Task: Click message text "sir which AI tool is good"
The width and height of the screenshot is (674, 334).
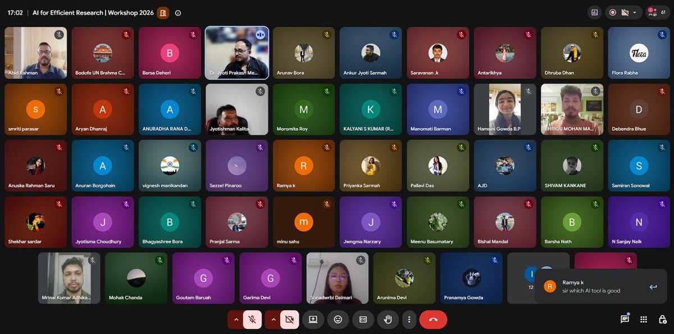Action: click(x=591, y=291)
